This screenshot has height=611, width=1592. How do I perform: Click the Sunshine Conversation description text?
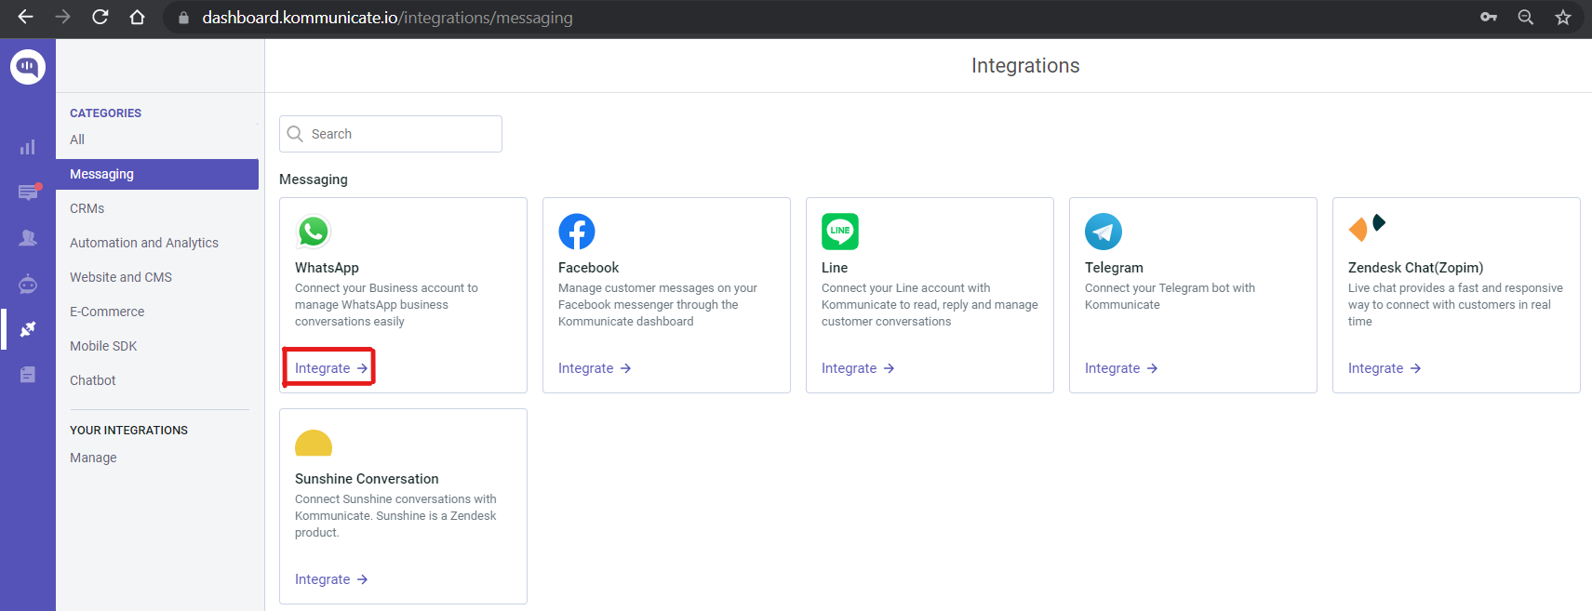pyautogui.click(x=395, y=516)
